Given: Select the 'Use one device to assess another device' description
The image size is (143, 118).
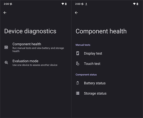Looking at the screenshot, I should 35,65.
